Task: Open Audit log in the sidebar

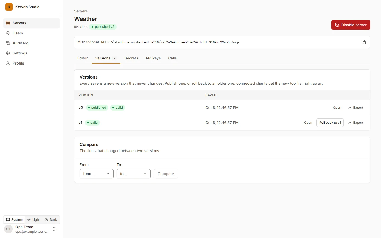Action: tap(32, 43)
